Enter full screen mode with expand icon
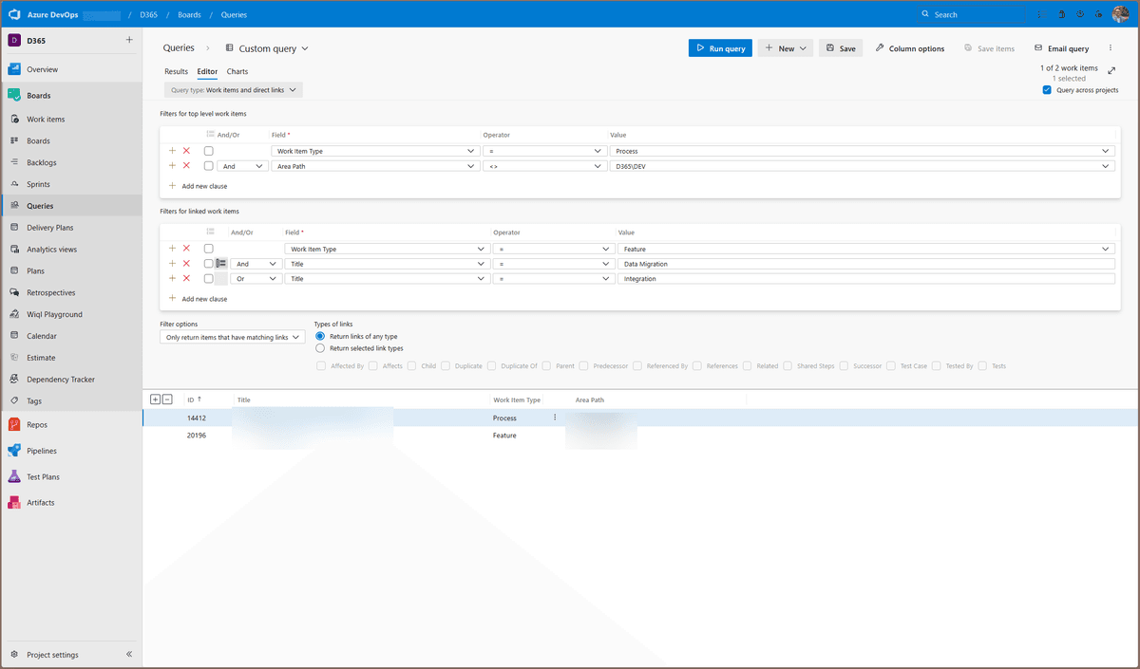 (x=1111, y=69)
